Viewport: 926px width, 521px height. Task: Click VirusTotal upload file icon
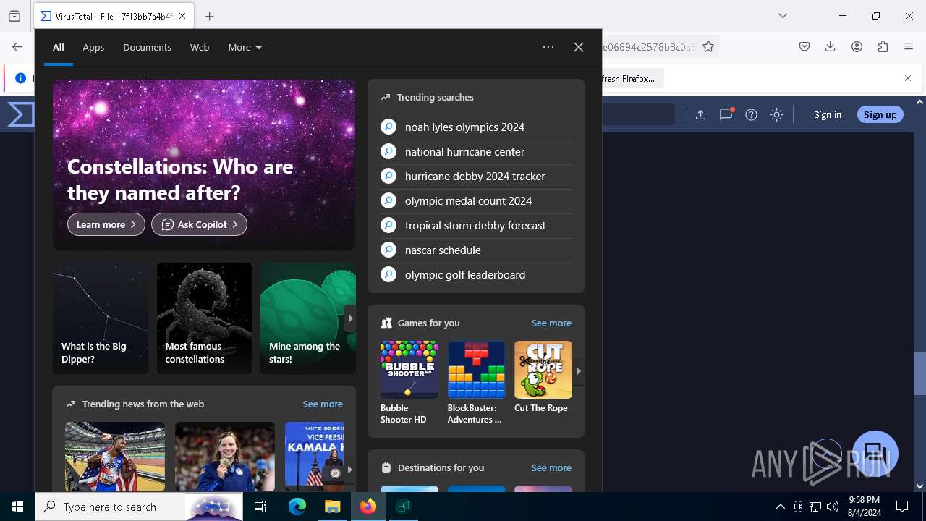pos(700,114)
